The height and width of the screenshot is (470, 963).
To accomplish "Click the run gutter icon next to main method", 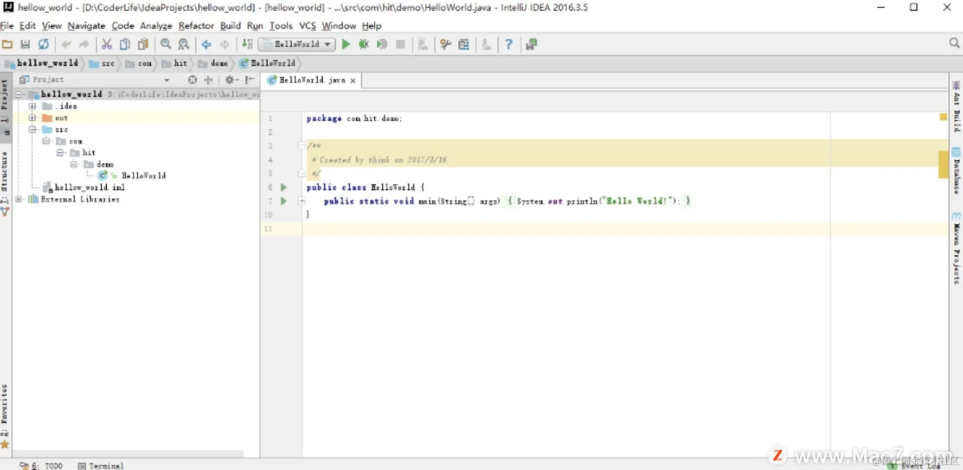I will [x=283, y=201].
